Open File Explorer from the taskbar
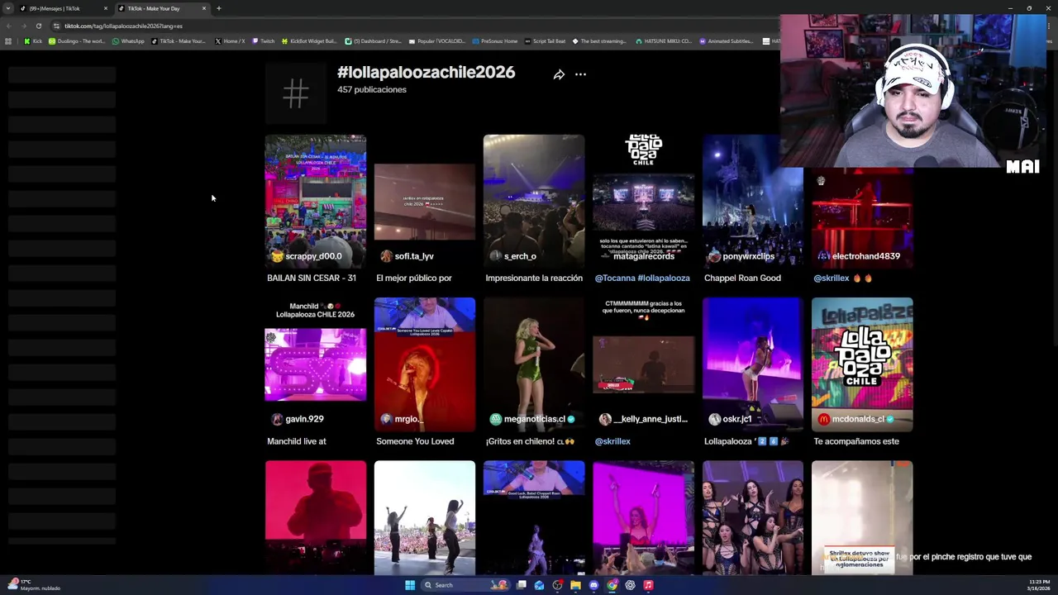 tap(575, 585)
